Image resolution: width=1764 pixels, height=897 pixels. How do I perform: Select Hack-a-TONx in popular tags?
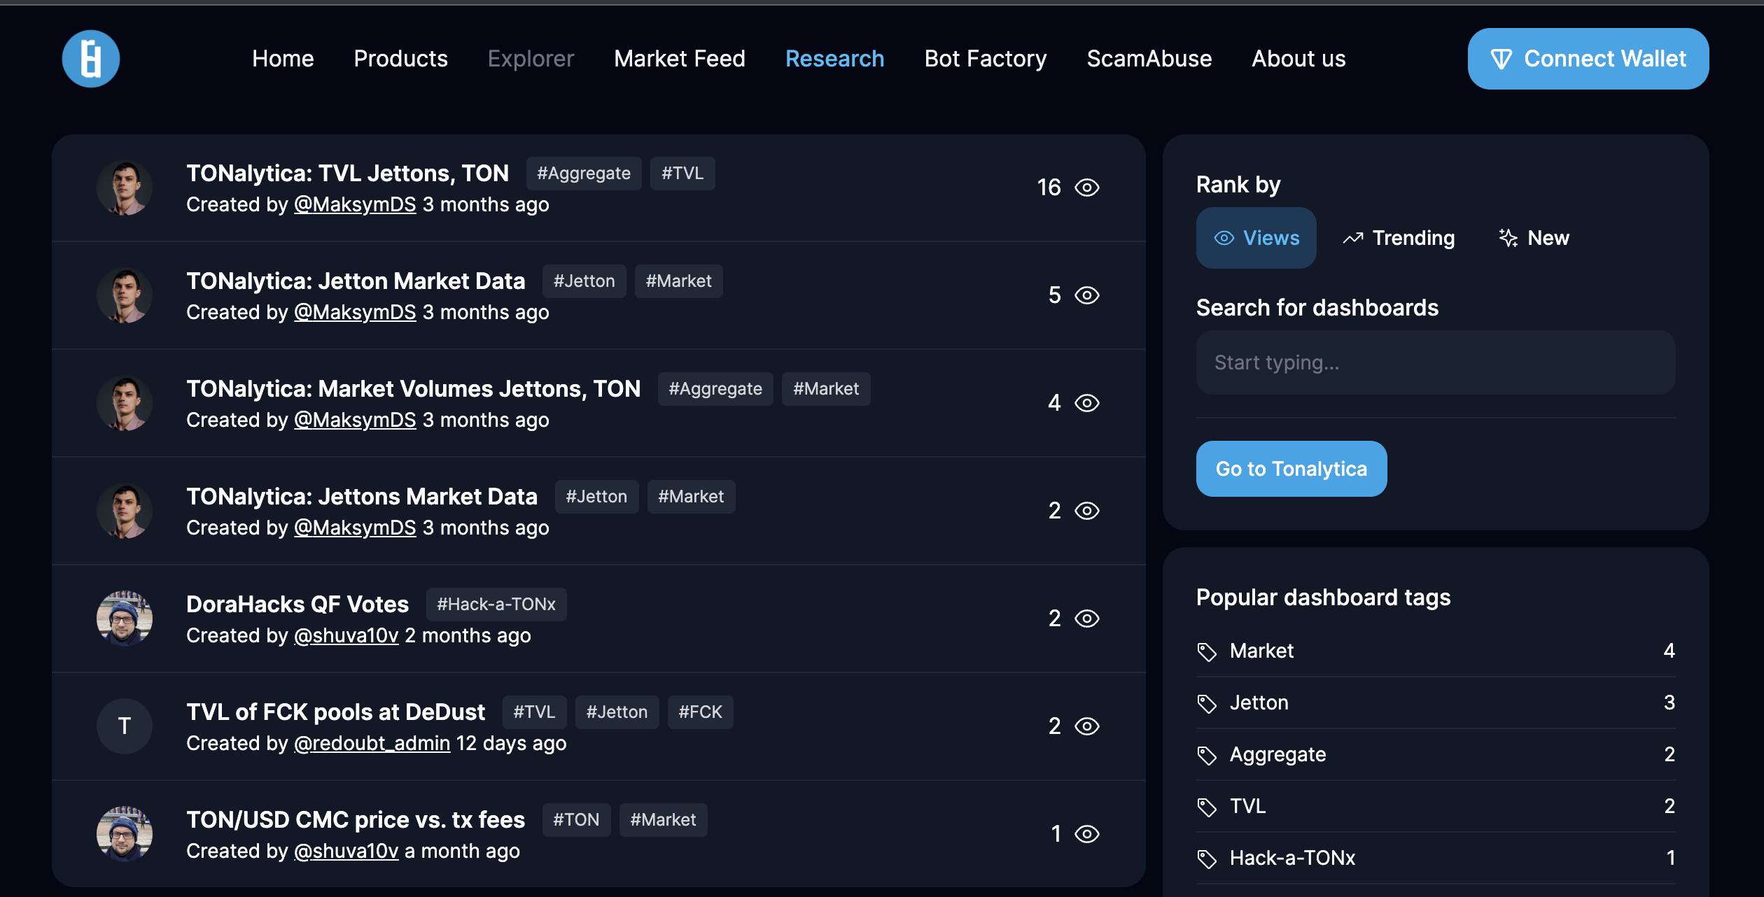[1436, 858]
